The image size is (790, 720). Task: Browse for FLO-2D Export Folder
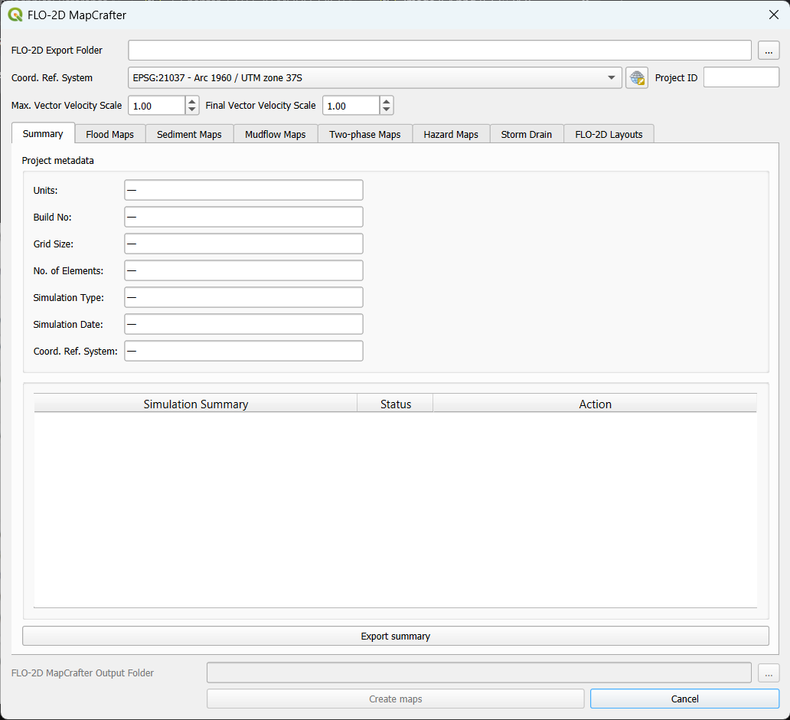pos(769,51)
